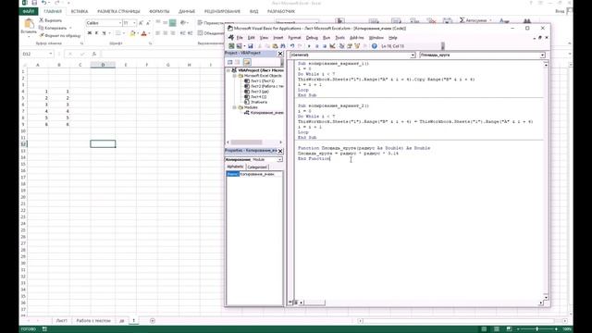Click View Object icon in Project panel
The image size is (592, 333).
238,62
